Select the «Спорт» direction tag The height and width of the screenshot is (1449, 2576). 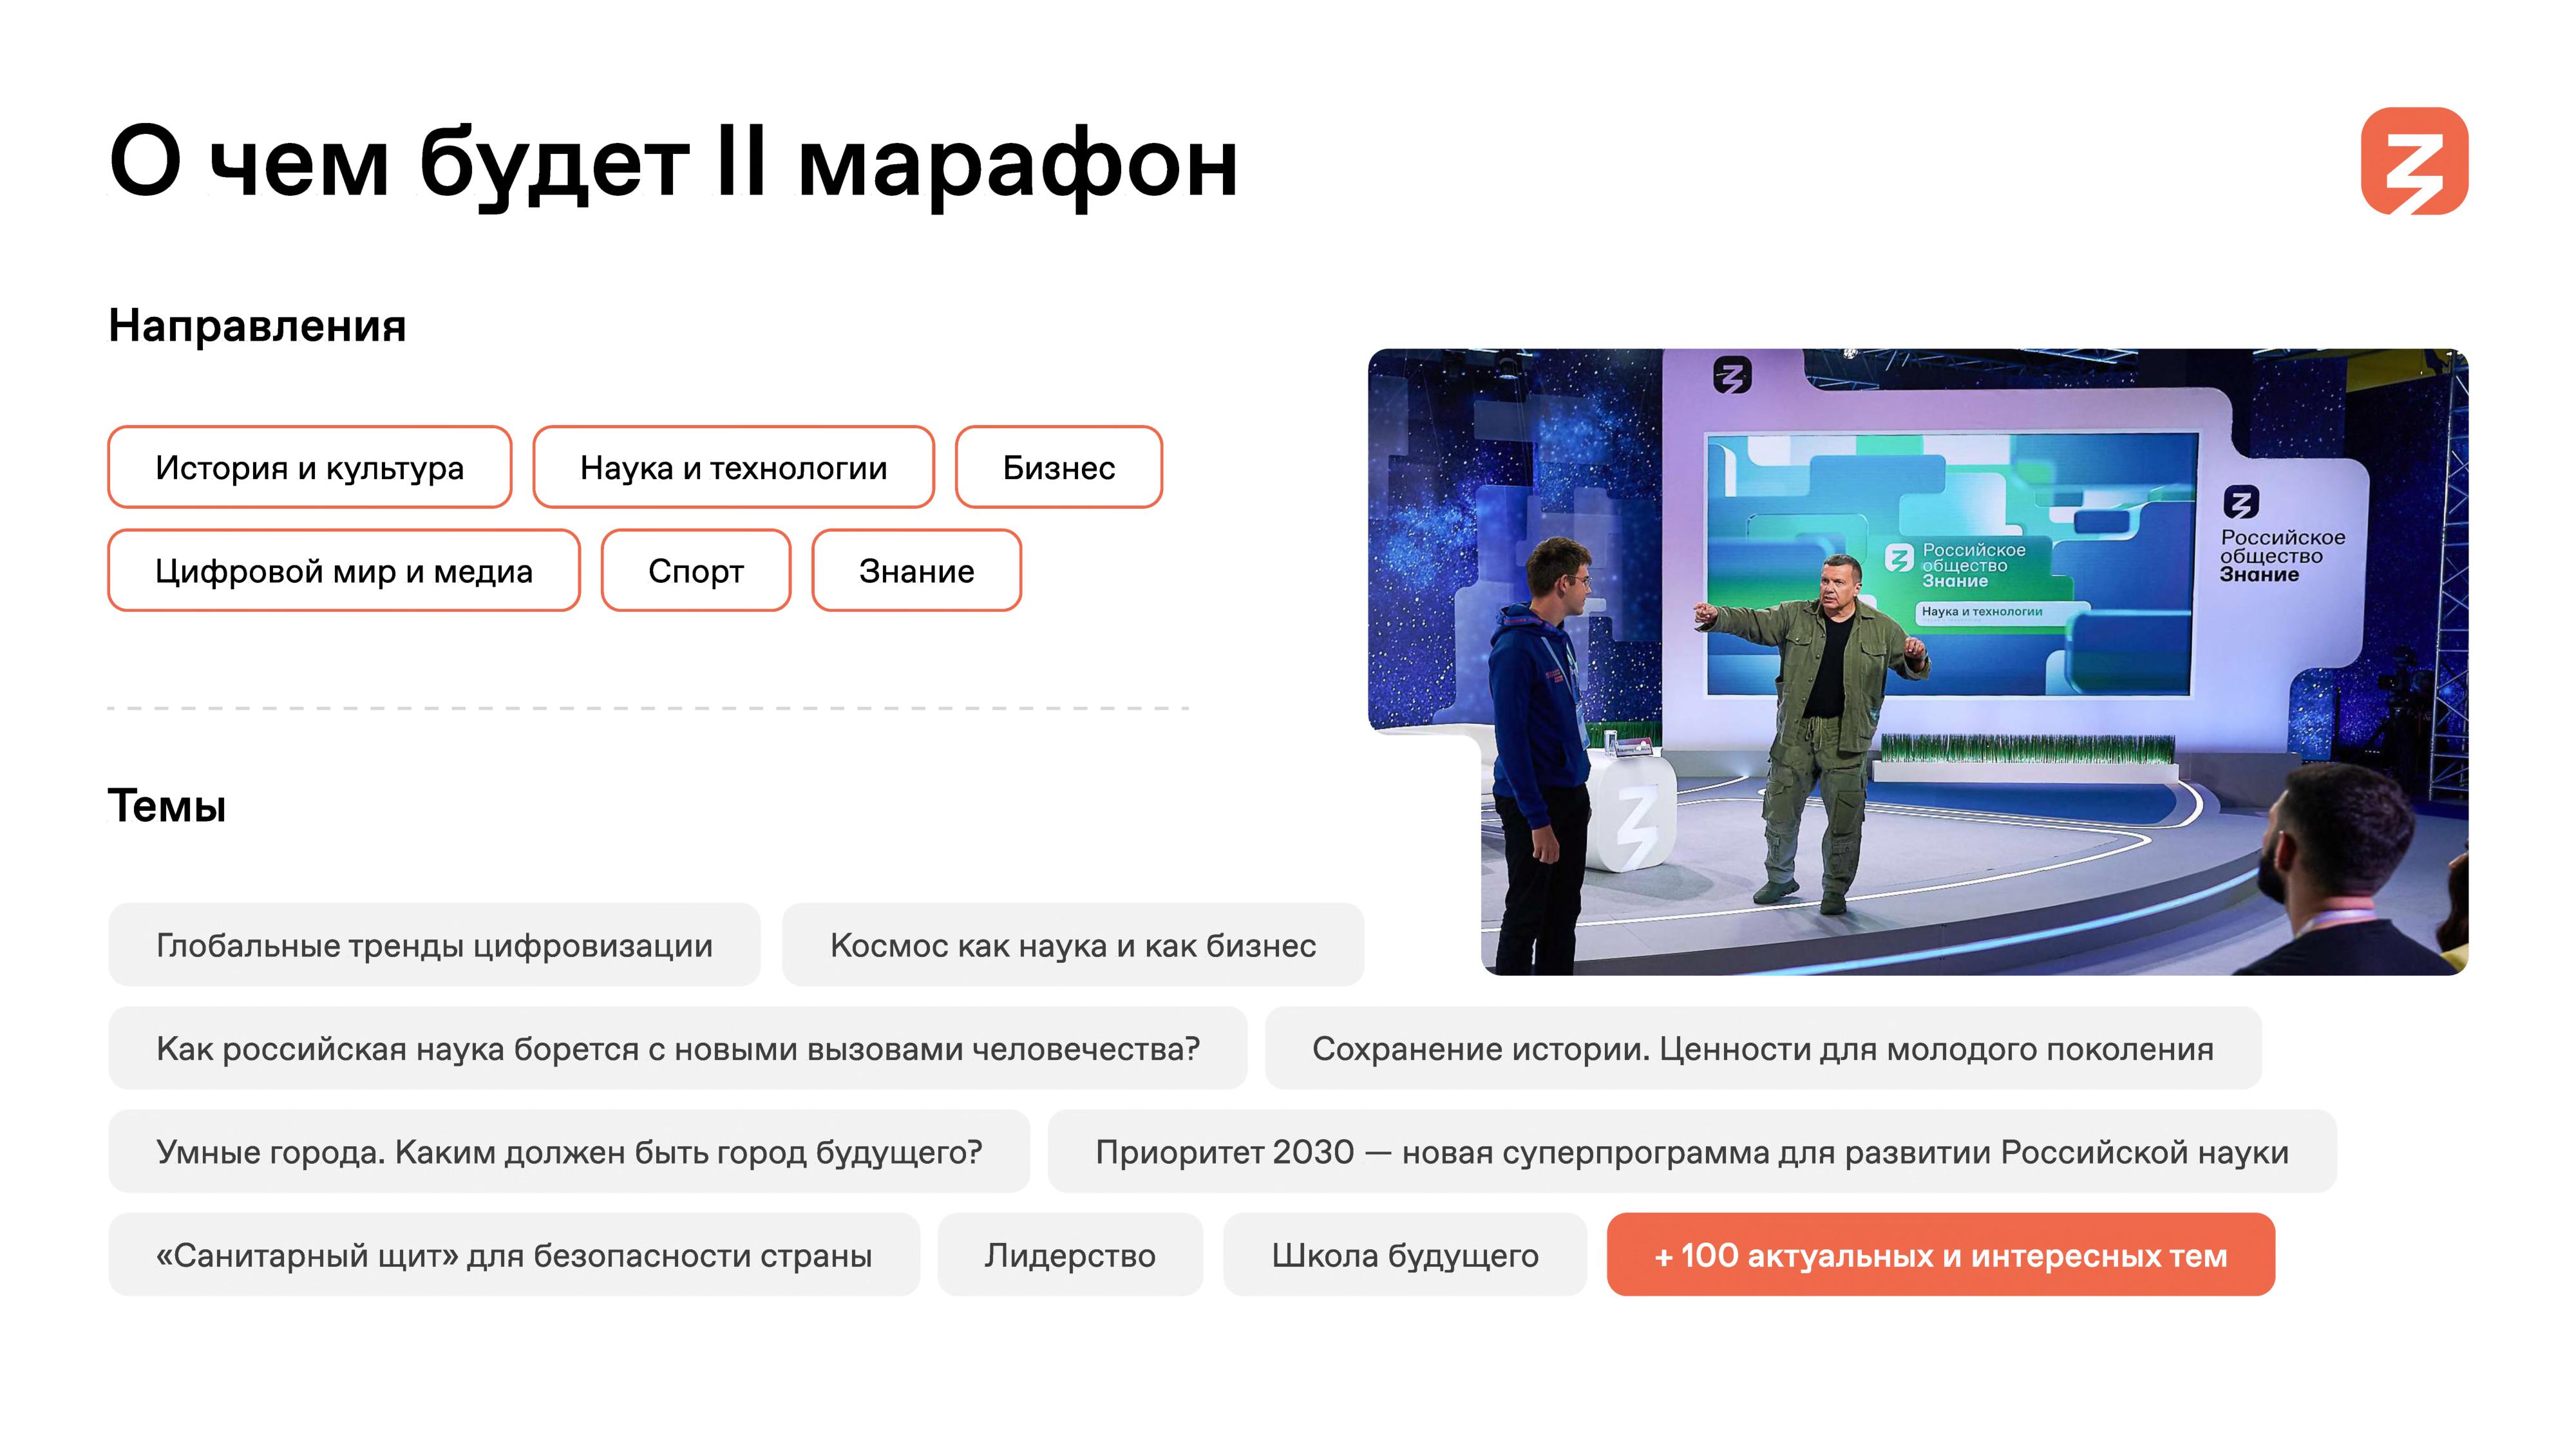[696, 570]
